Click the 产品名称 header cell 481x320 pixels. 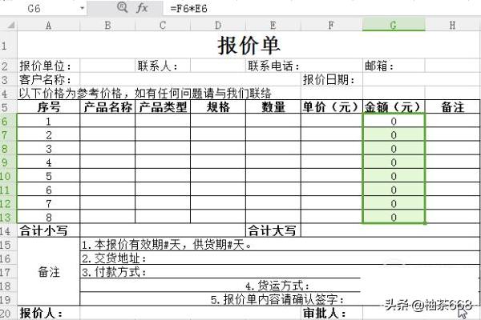pyautogui.click(x=107, y=107)
